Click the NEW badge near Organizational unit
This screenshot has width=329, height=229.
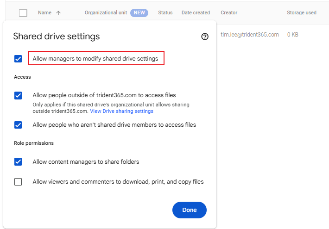click(x=139, y=13)
